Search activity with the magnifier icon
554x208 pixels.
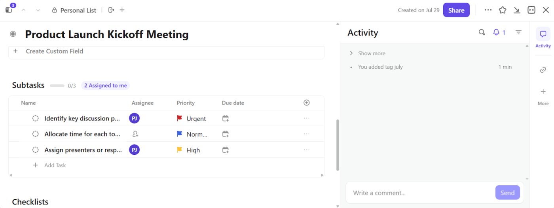coord(482,32)
